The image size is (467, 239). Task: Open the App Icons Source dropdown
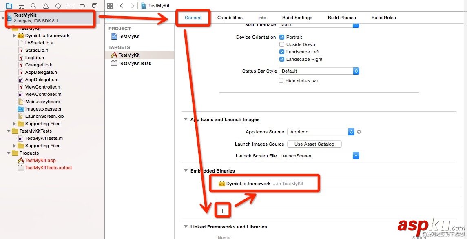(321, 132)
